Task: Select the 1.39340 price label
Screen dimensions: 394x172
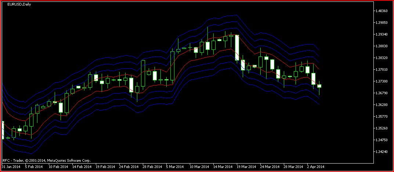Action: click(382, 34)
